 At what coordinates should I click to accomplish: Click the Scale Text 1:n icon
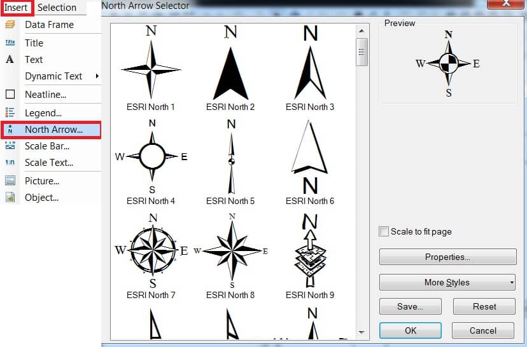coord(10,163)
